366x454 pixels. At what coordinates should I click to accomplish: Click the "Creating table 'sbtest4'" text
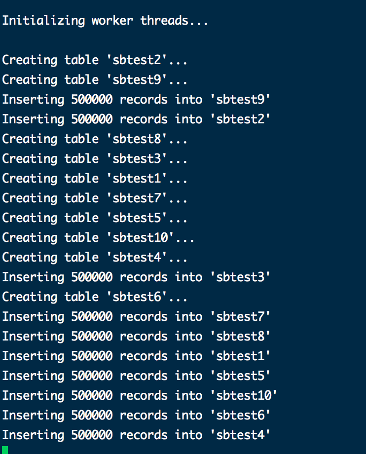click(x=95, y=258)
